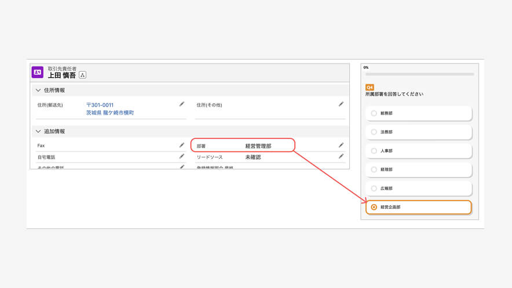Viewport: 512px width, 288px height.
Task: Select the 法務部 radio option
Action: tap(374, 132)
